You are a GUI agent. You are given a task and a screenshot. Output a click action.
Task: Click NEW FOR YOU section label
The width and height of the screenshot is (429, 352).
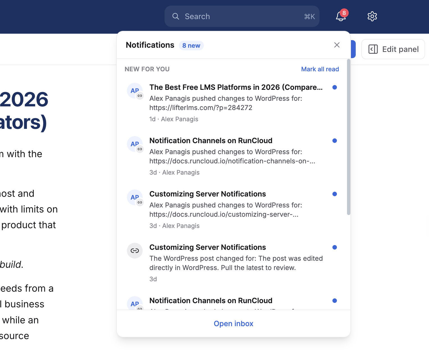click(x=147, y=69)
